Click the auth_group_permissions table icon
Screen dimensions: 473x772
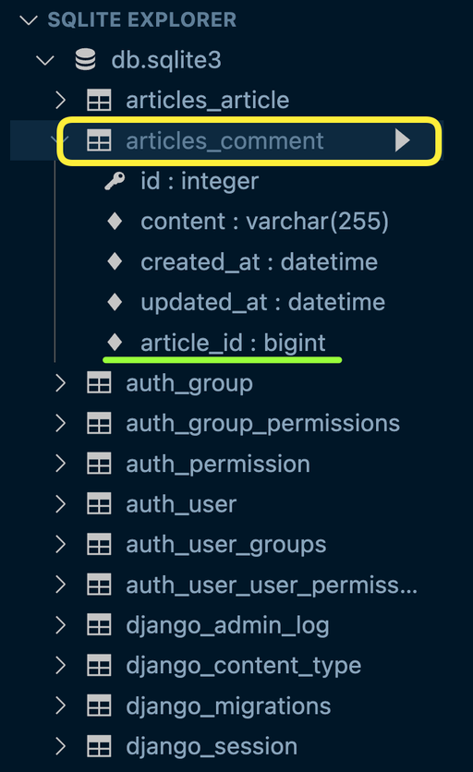[99, 424]
